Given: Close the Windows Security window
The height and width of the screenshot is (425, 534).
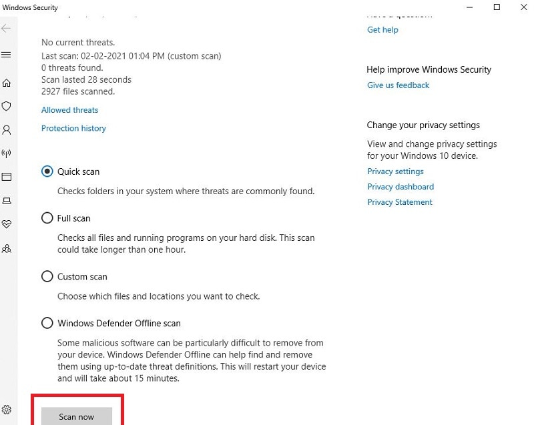Looking at the screenshot, I should 524,7.
